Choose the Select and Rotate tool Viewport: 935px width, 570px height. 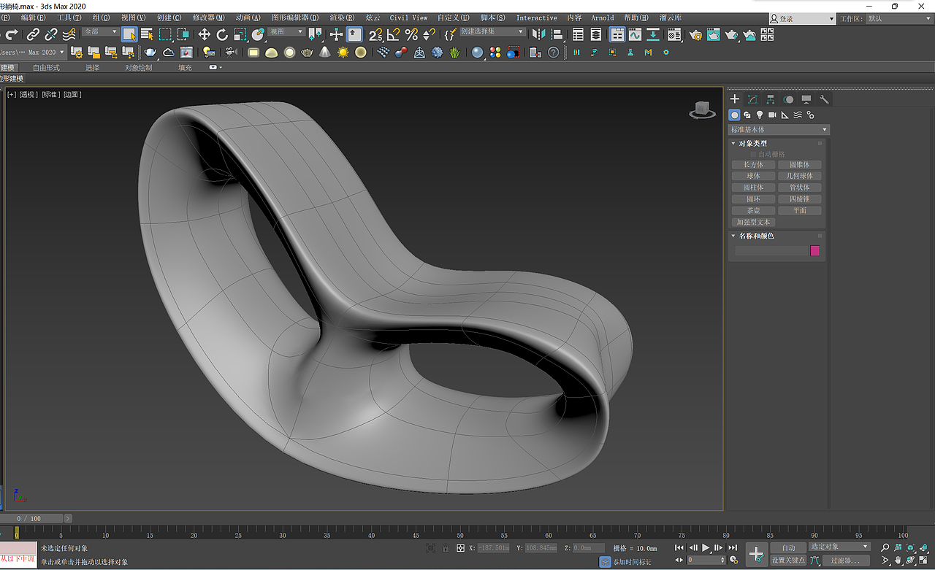(x=222, y=34)
